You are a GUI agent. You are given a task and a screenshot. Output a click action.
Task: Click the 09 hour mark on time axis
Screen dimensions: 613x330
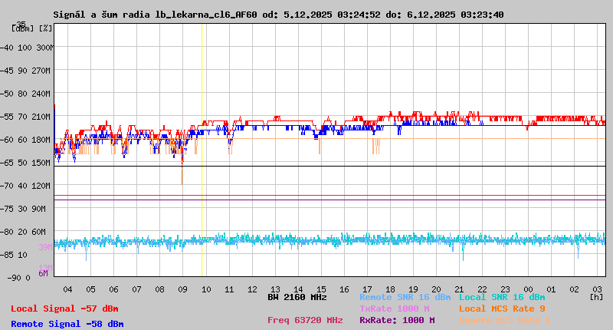(x=182, y=289)
